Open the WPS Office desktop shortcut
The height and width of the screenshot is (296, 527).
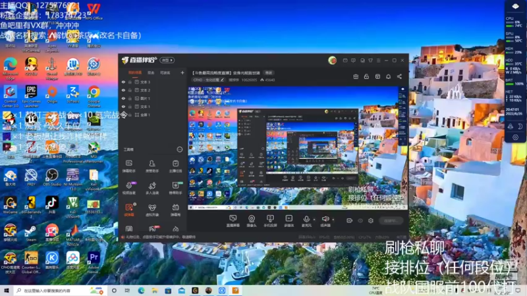pos(93,11)
